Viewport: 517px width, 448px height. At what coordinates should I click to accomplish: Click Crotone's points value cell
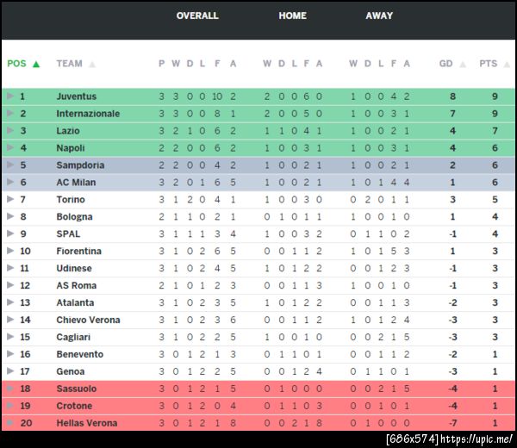(x=495, y=406)
